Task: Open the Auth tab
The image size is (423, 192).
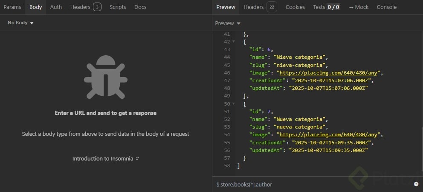Action: click(x=56, y=7)
